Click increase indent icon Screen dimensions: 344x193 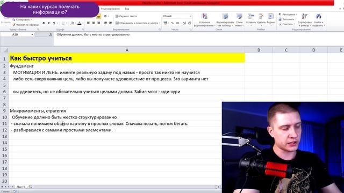111,23
